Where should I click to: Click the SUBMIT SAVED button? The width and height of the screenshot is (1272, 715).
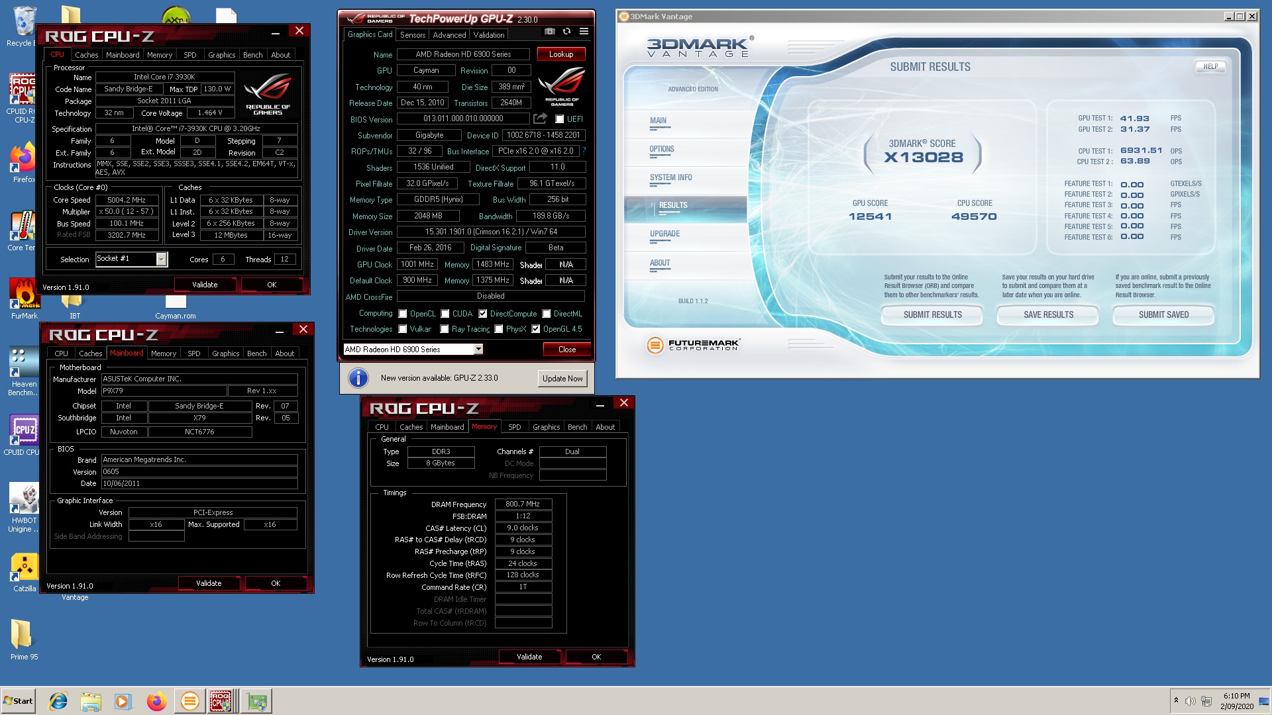click(x=1163, y=315)
